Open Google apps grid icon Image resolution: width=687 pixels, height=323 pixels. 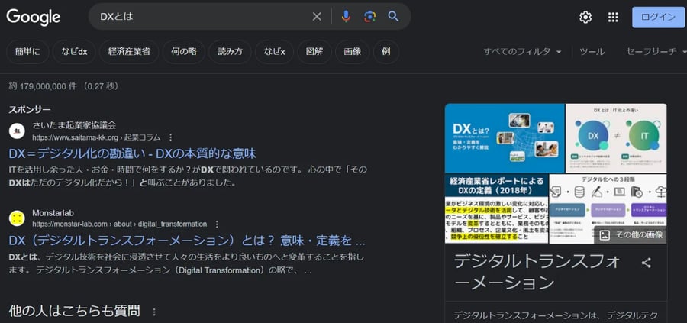click(613, 17)
